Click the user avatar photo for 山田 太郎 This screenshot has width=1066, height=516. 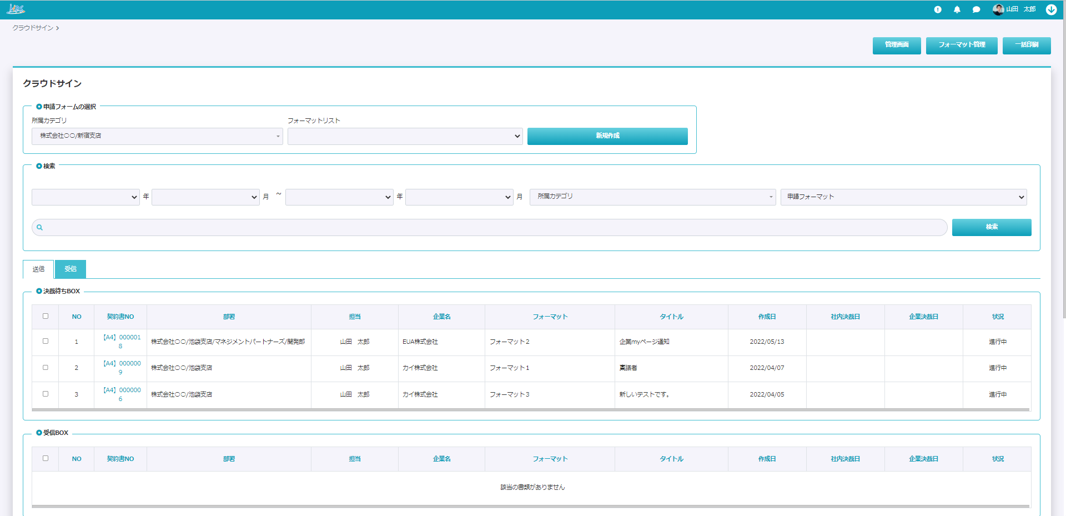pos(998,9)
